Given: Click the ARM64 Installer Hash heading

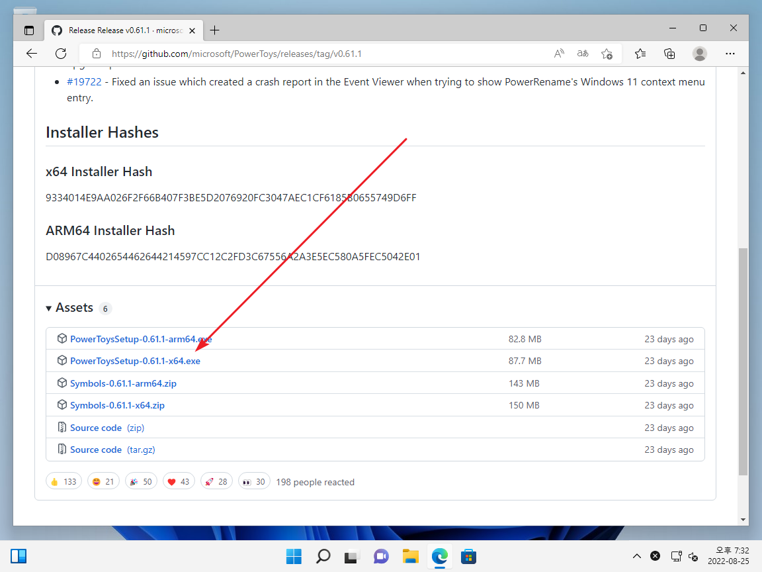Looking at the screenshot, I should [110, 230].
